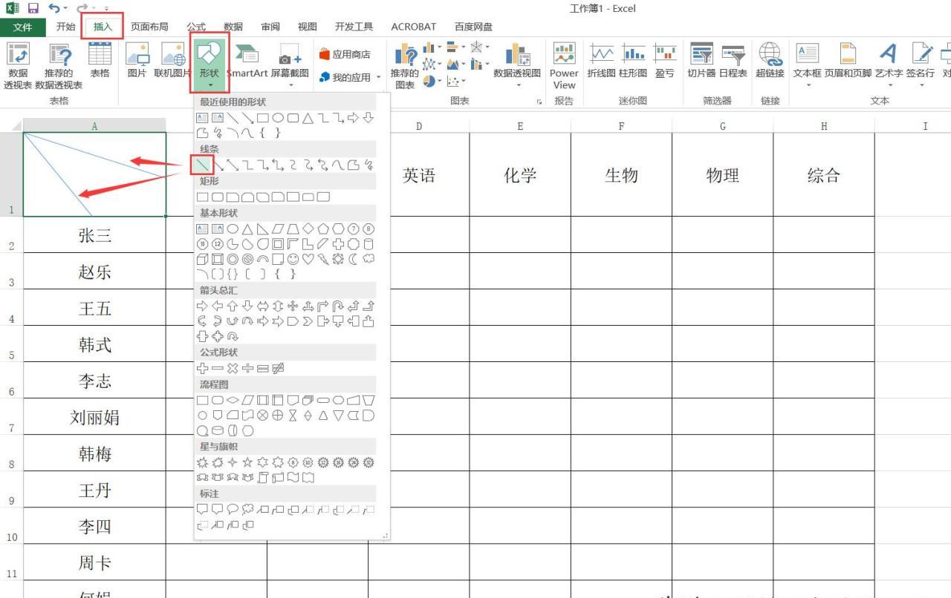Switch to the 页面布局 tab

(x=149, y=27)
